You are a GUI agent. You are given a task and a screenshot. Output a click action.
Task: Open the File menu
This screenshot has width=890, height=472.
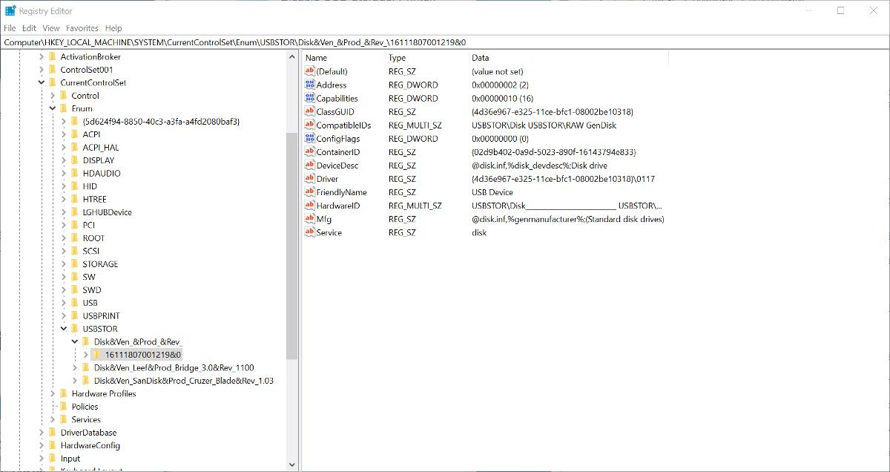click(x=10, y=28)
